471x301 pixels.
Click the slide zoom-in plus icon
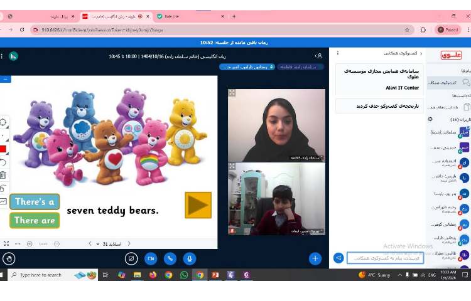click(x=30, y=243)
